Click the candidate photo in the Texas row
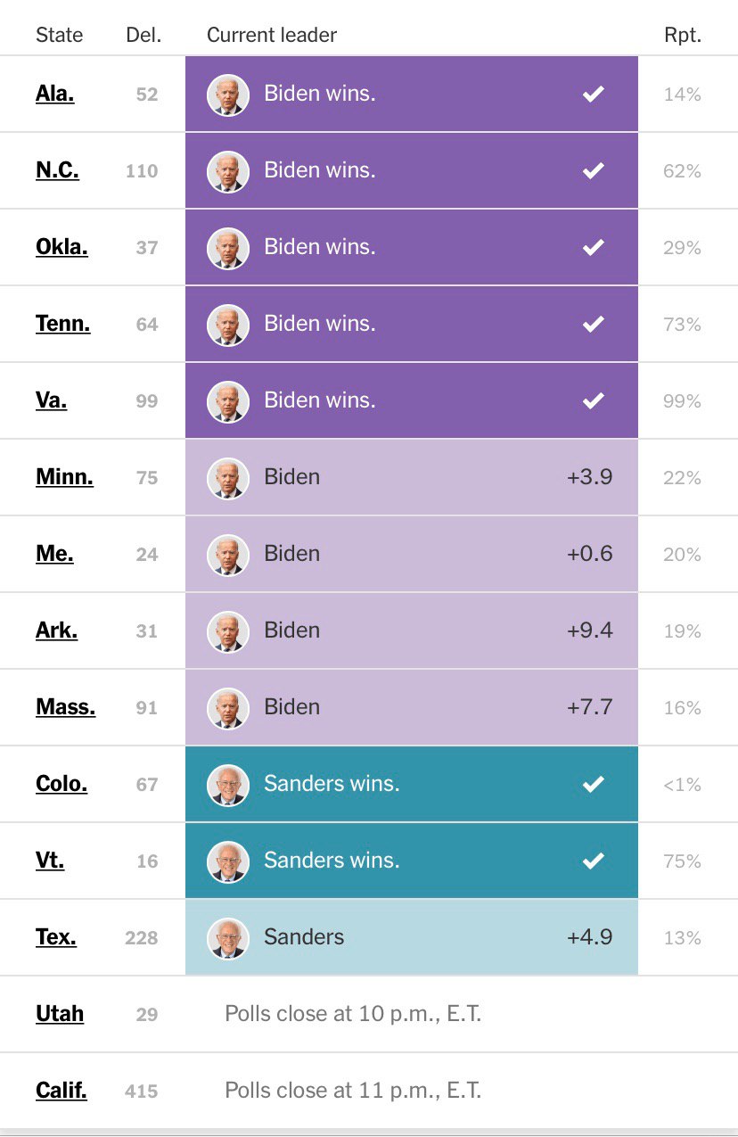The image size is (738, 1137). 227,938
